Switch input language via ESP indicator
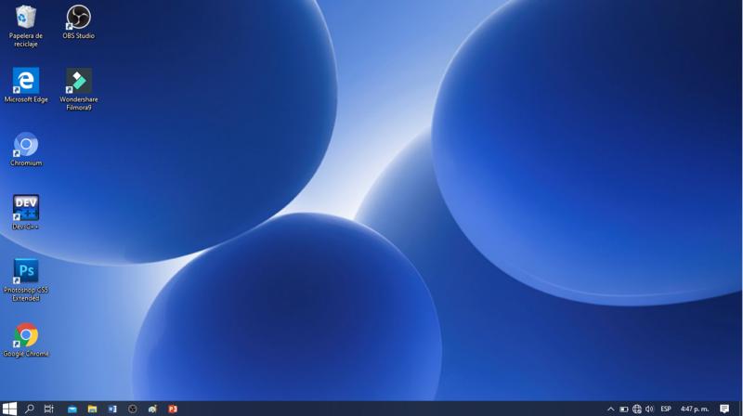This screenshot has height=416, width=743. point(666,409)
